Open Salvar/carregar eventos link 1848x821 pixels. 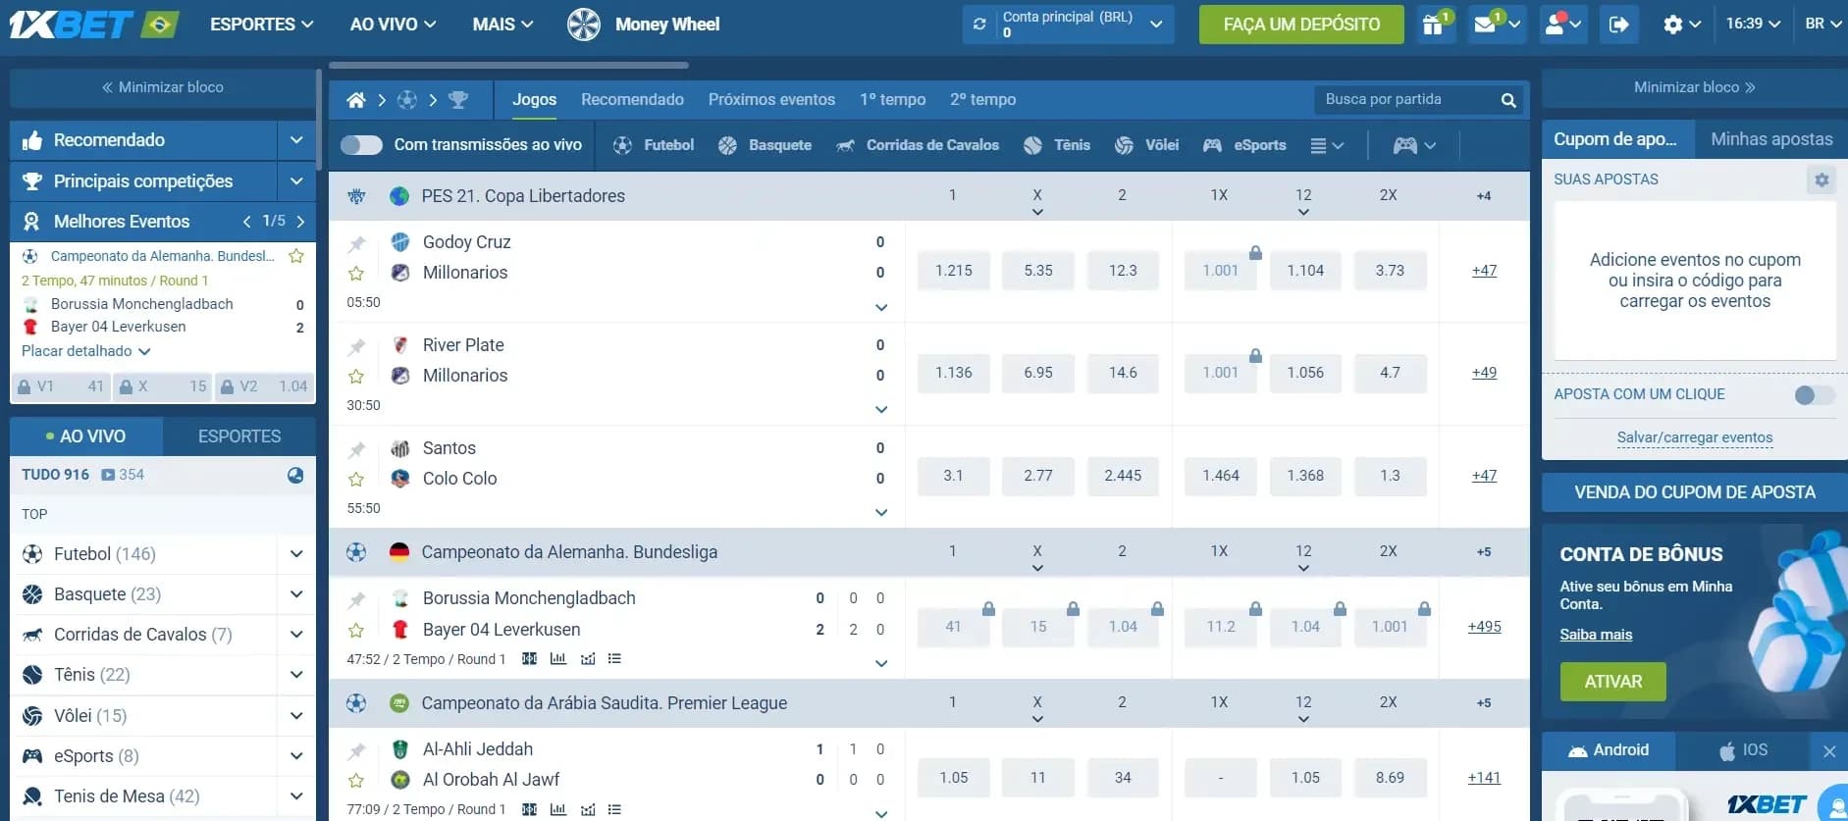tap(1694, 437)
